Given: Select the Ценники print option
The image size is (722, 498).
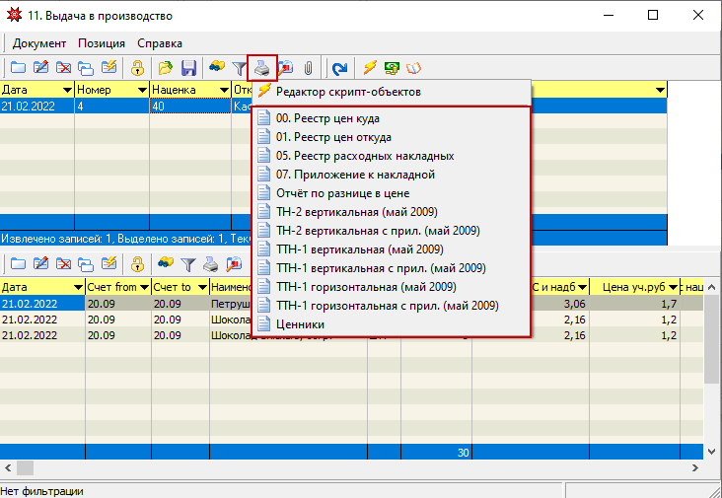Looking at the screenshot, I should 300,323.
